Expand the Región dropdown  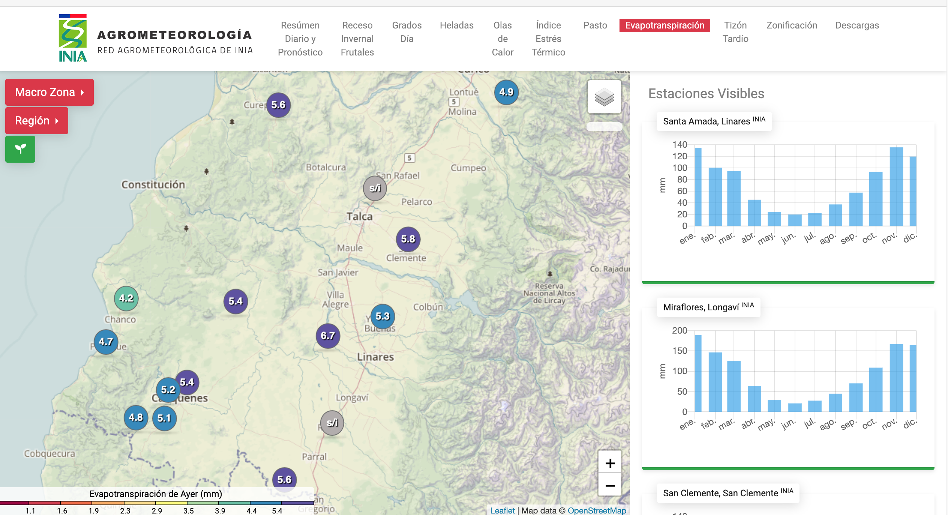coord(37,121)
